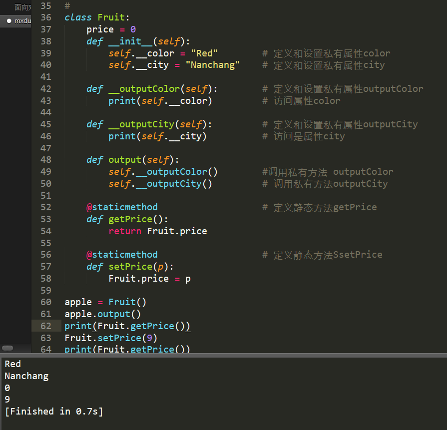Open the 面向 folder heading in sidebar
Image resolution: width=447 pixels, height=430 pixels.
[22, 7]
